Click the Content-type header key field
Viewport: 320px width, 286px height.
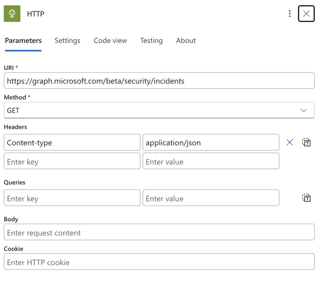72,142
